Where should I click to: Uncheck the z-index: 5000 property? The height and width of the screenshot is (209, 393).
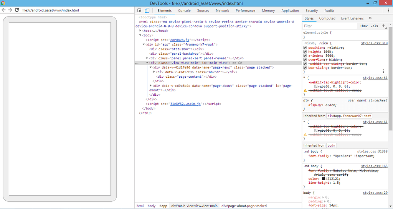(305, 56)
